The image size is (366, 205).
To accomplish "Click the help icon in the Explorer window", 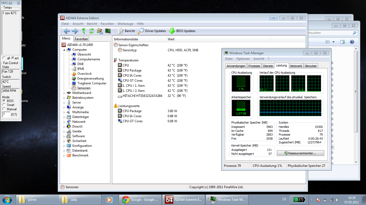I will coord(352,42).
